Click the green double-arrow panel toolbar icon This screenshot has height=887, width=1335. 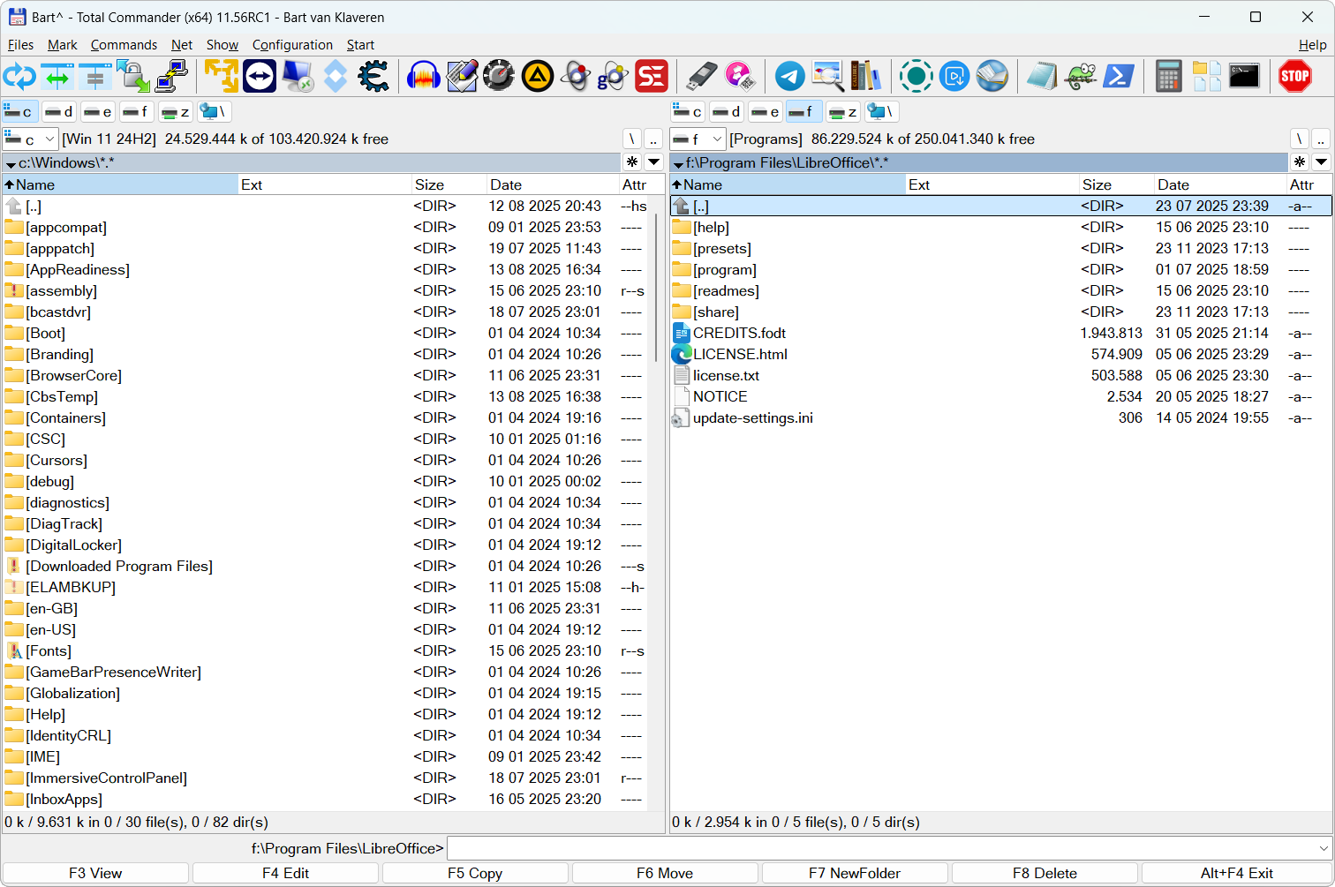pyautogui.click(x=57, y=77)
